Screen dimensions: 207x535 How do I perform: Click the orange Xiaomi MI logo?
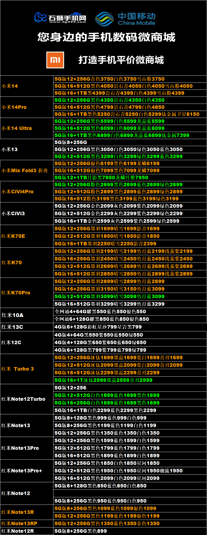point(55,60)
